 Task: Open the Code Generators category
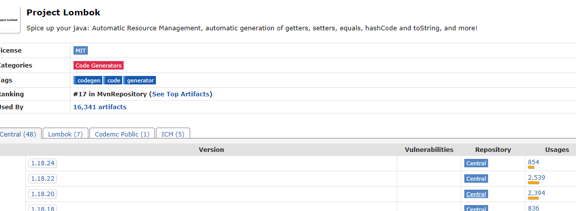click(98, 66)
